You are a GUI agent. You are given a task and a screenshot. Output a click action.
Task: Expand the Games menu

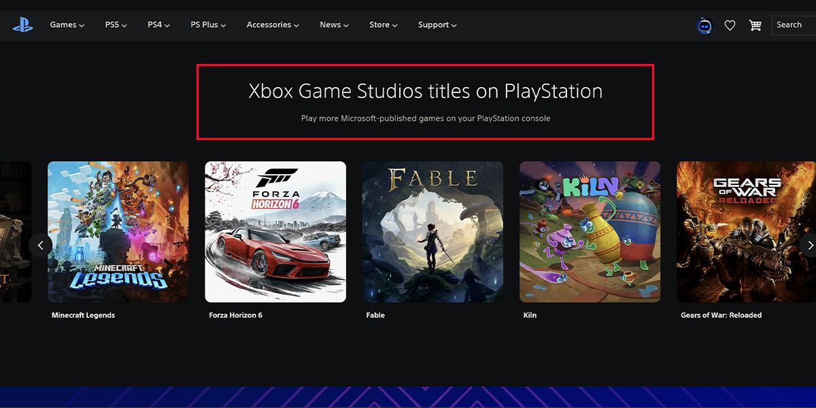coord(67,25)
